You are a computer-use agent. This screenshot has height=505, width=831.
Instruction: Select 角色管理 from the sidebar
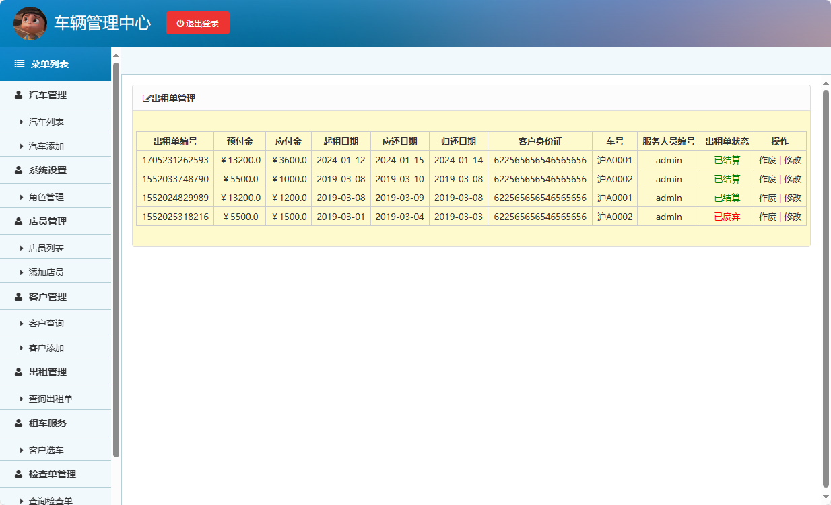pos(46,197)
